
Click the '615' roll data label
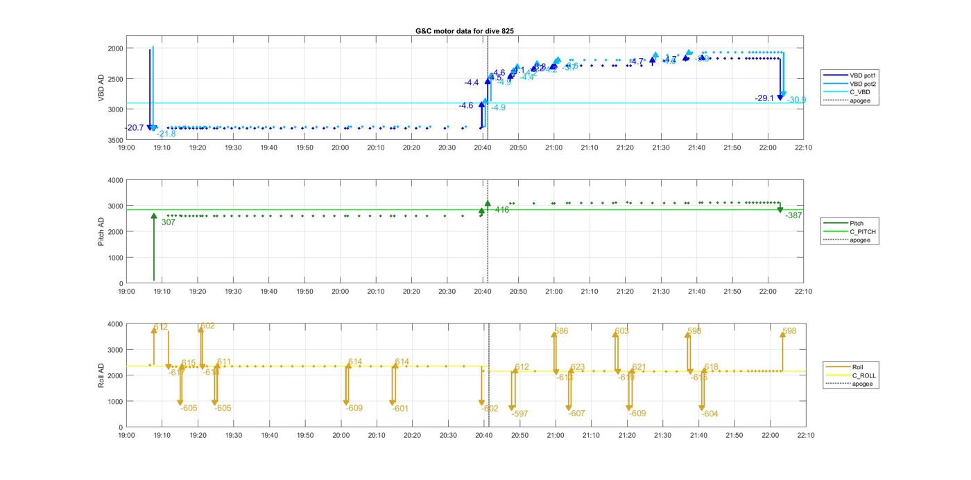point(189,363)
